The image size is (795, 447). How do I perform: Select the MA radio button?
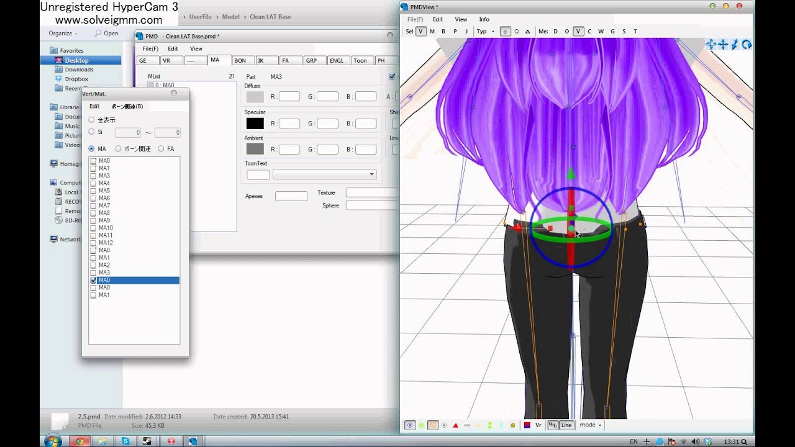click(91, 149)
